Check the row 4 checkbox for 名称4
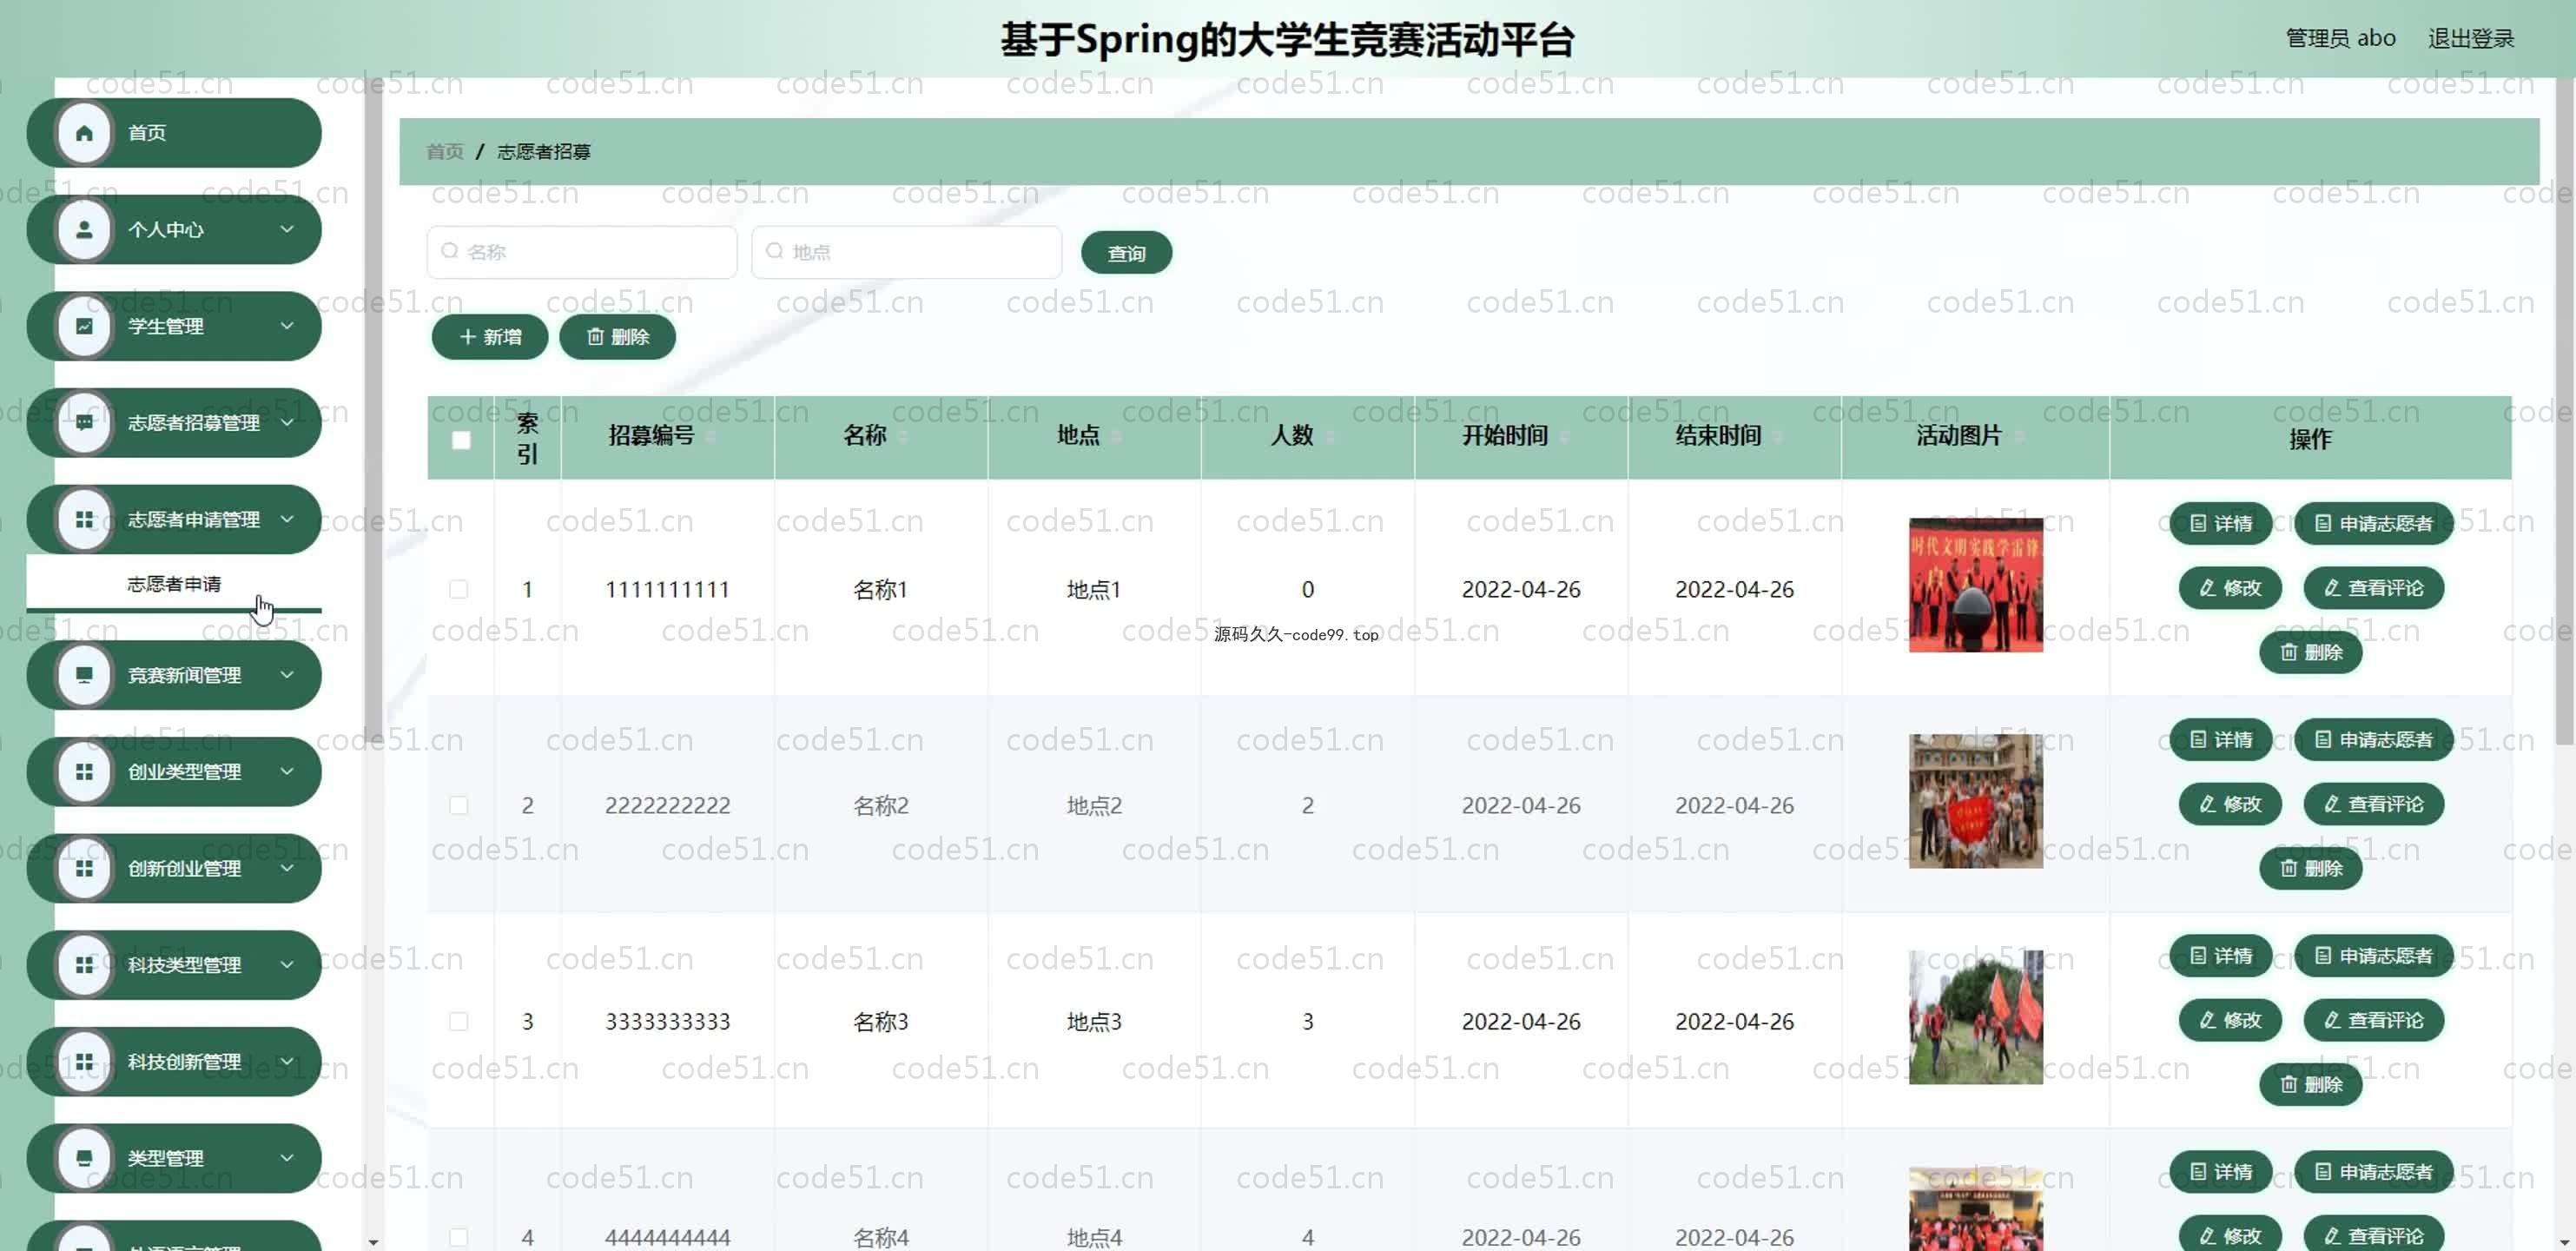 (459, 1237)
